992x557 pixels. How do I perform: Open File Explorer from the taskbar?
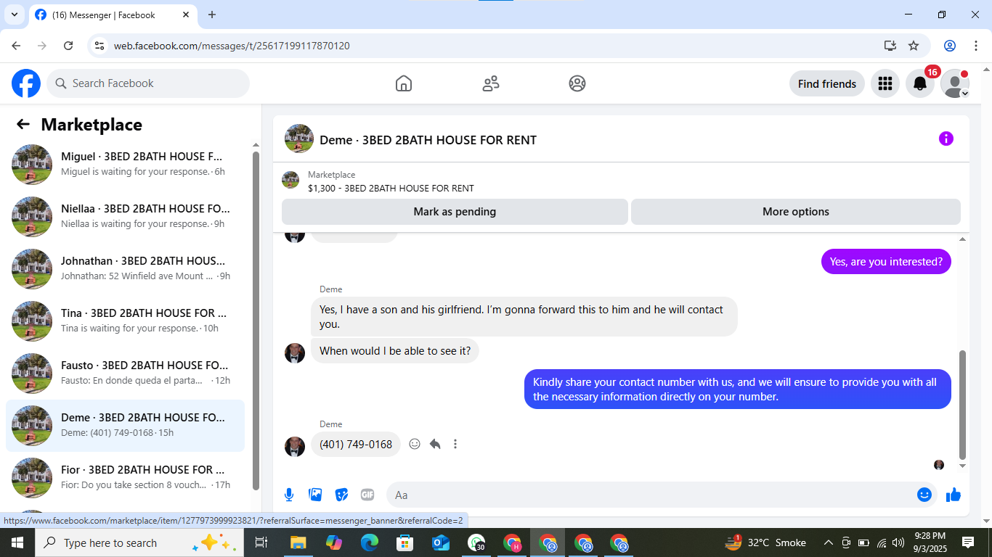[x=298, y=542]
